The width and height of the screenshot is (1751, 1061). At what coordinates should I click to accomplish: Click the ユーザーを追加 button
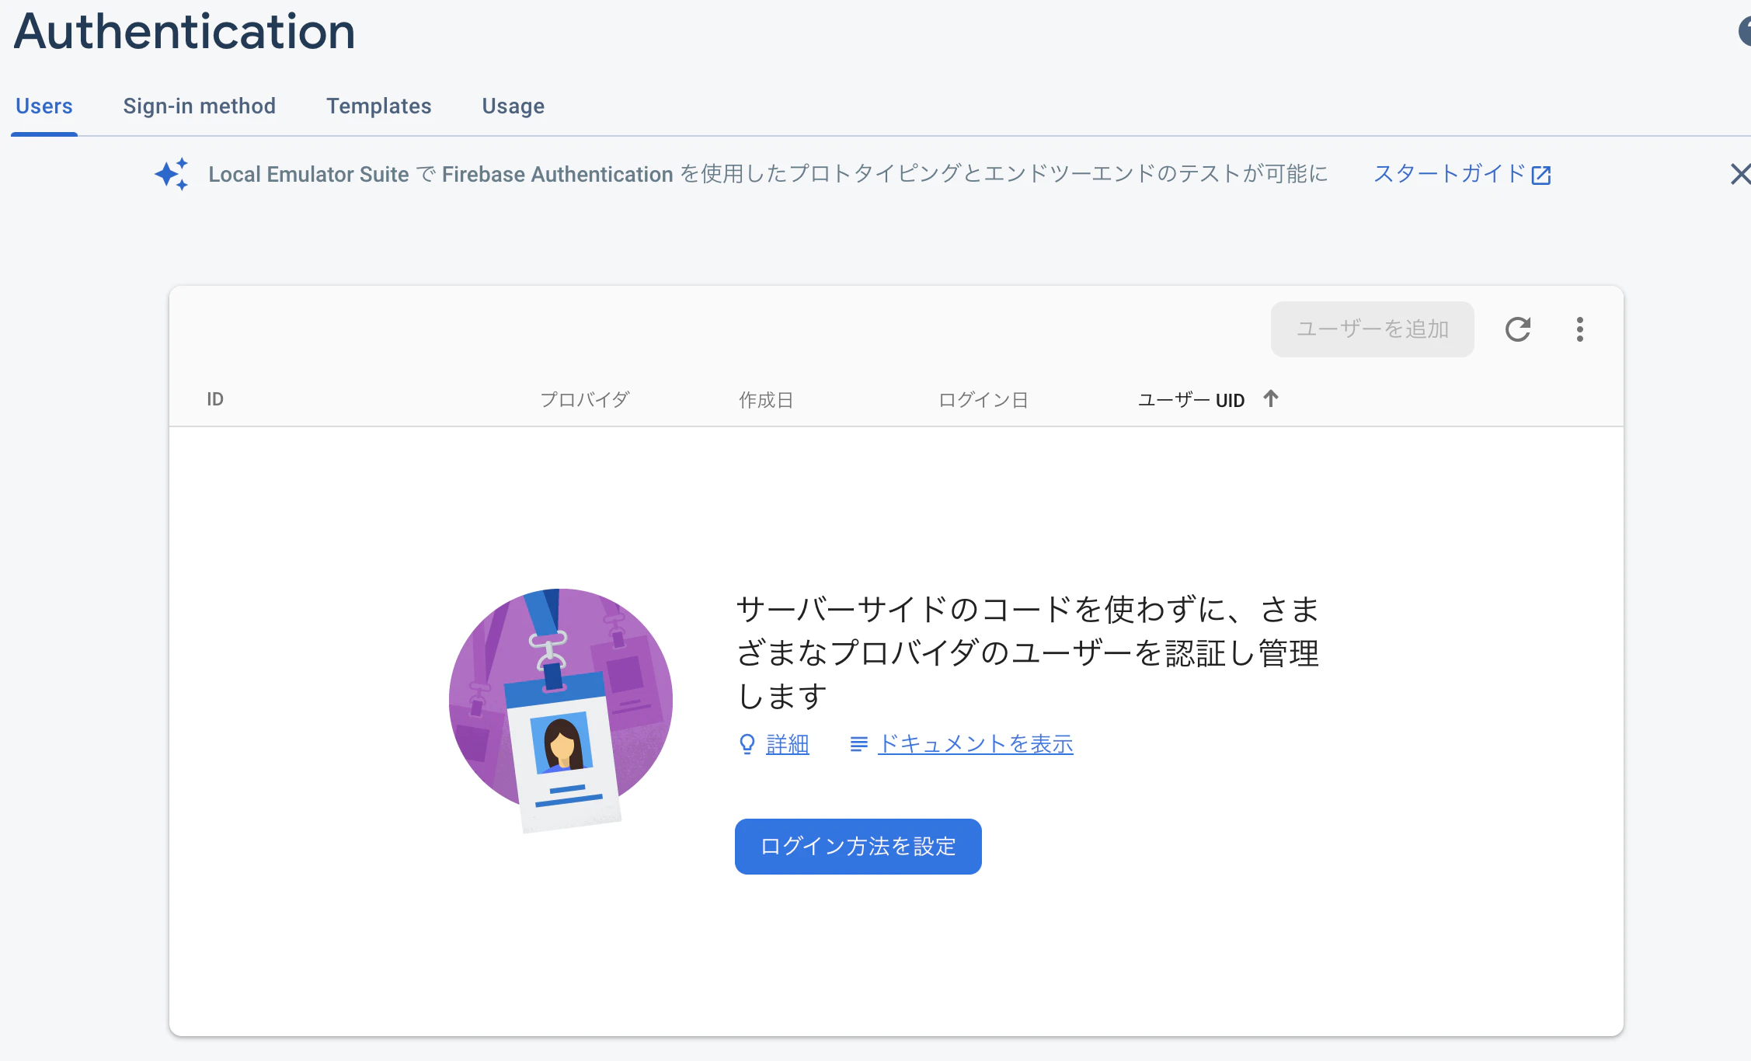[x=1372, y=329]
